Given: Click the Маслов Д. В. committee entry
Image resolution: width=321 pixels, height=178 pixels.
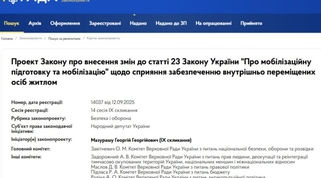Looking at the screenshot, I should tap(170, 167).
